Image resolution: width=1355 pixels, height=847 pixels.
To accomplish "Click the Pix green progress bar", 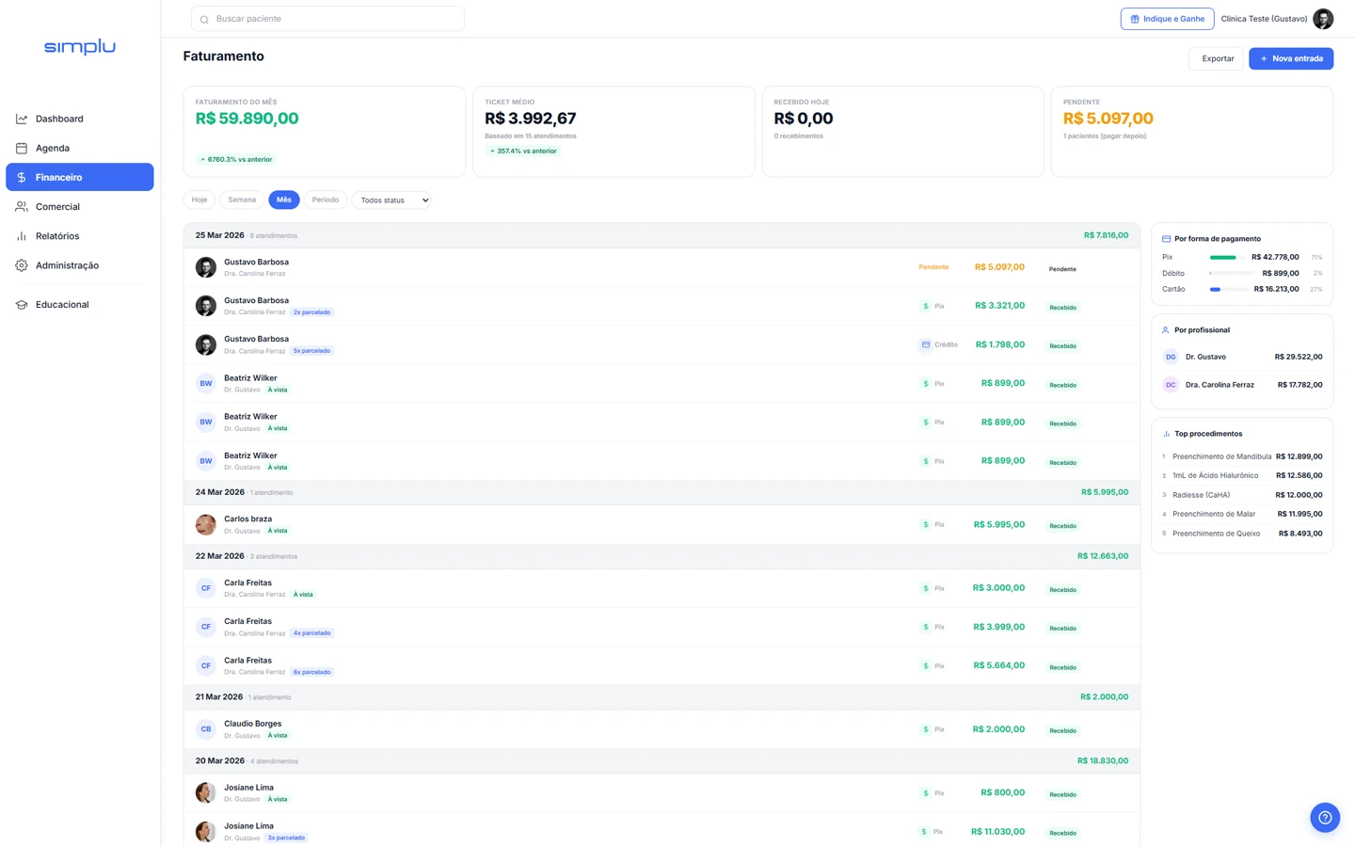I will pyautogui.click(x=1223, y=257).
